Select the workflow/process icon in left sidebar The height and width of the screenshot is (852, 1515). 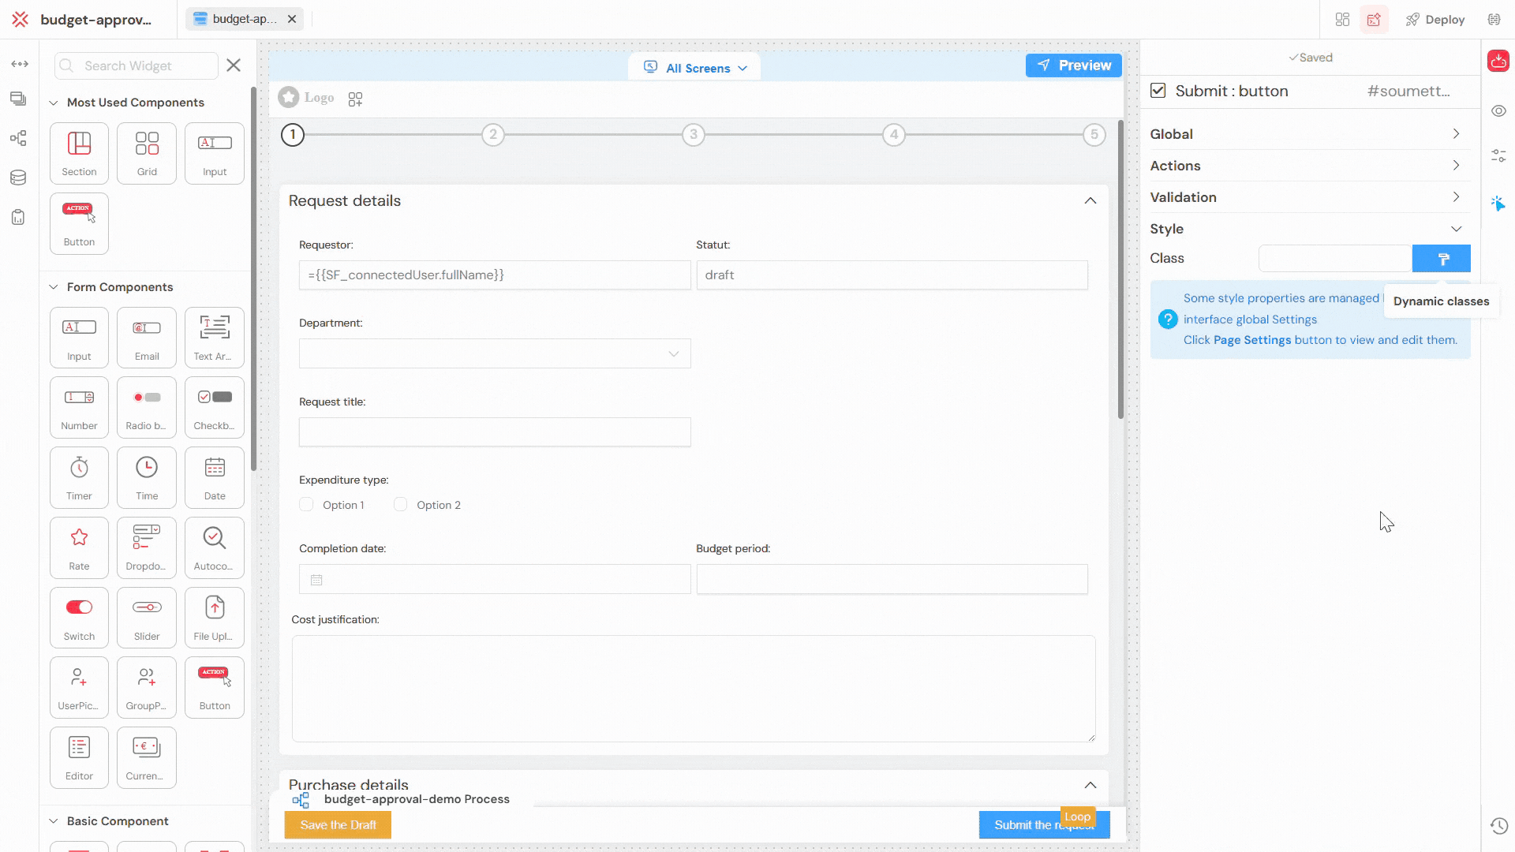[18, 138]
